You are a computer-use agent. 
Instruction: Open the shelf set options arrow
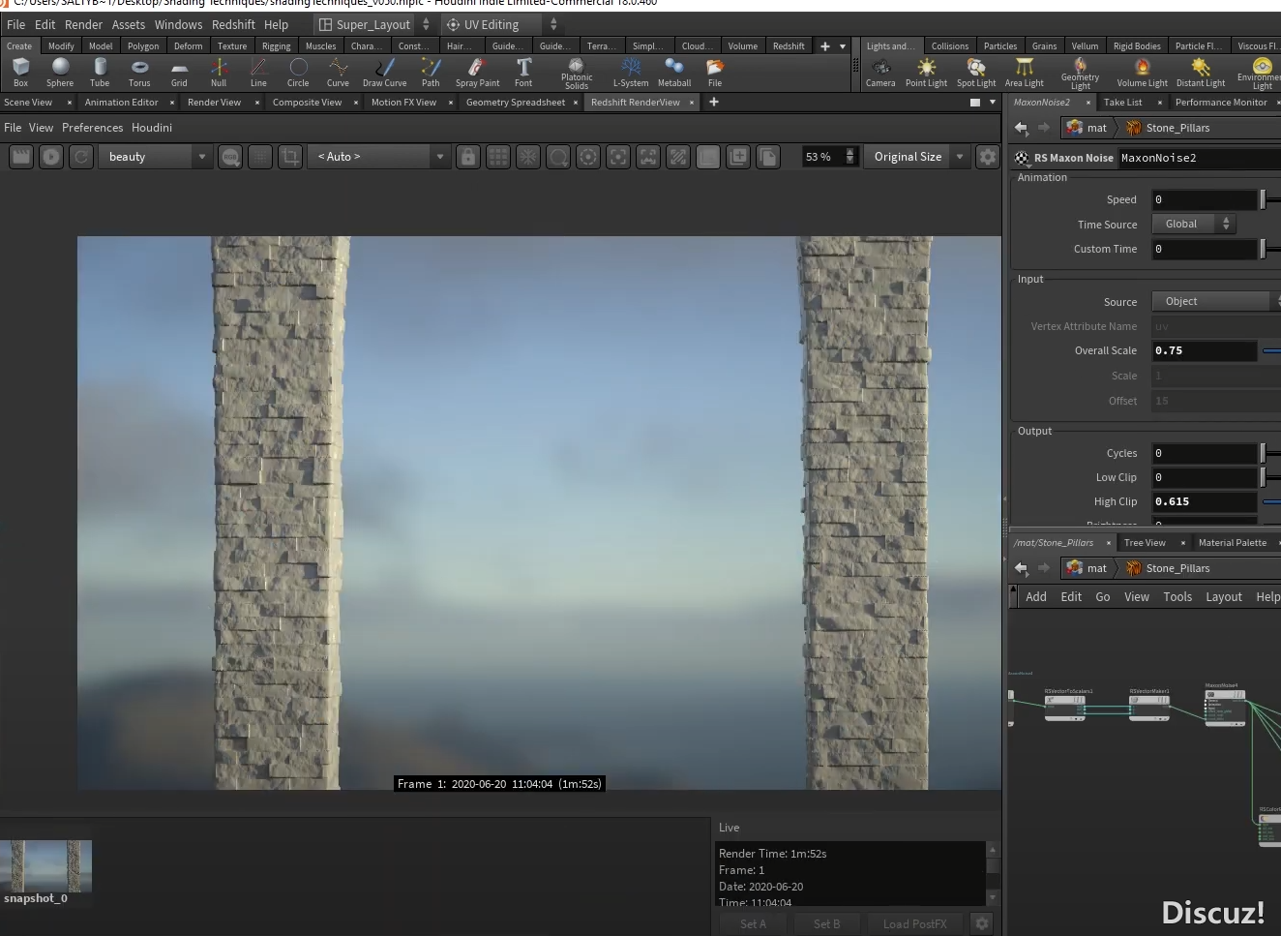tap(843, 45)
